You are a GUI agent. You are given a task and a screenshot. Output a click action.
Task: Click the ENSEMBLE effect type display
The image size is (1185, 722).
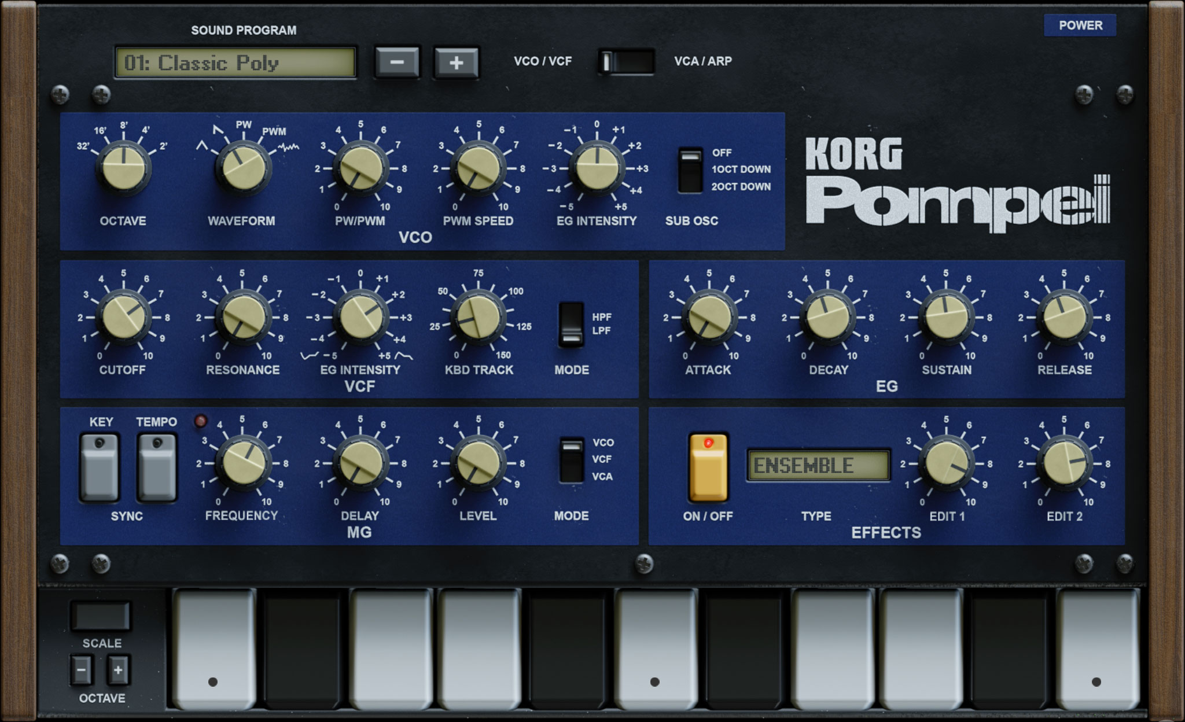pos(818,465)
